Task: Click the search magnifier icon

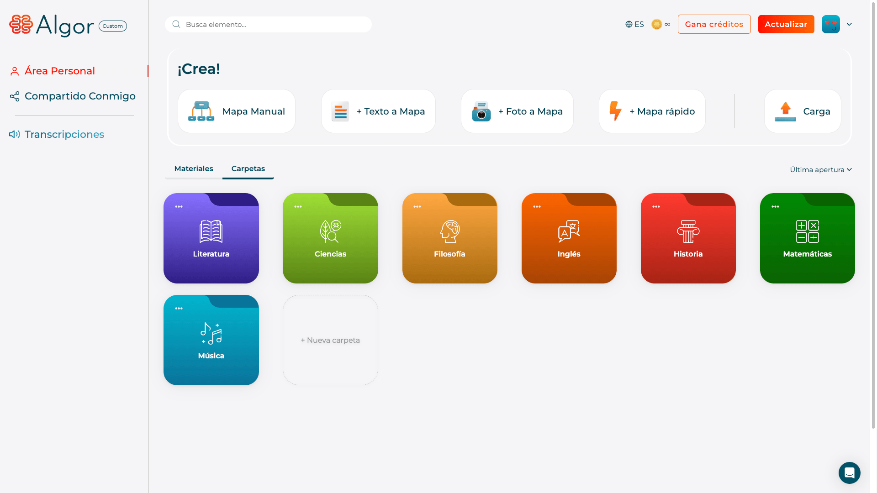Action: coord(176,24)
